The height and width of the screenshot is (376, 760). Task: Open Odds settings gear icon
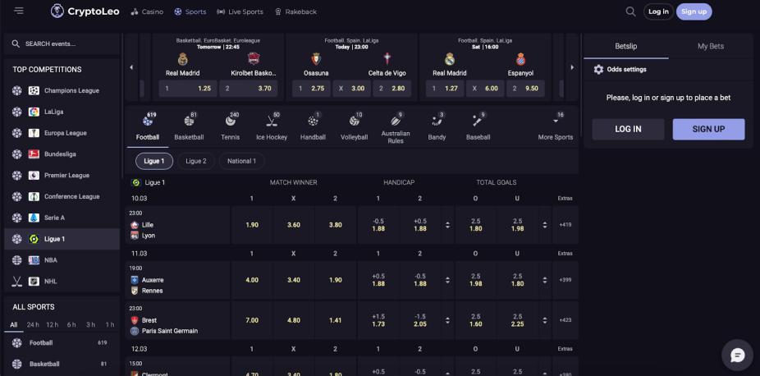click(598, 70)
